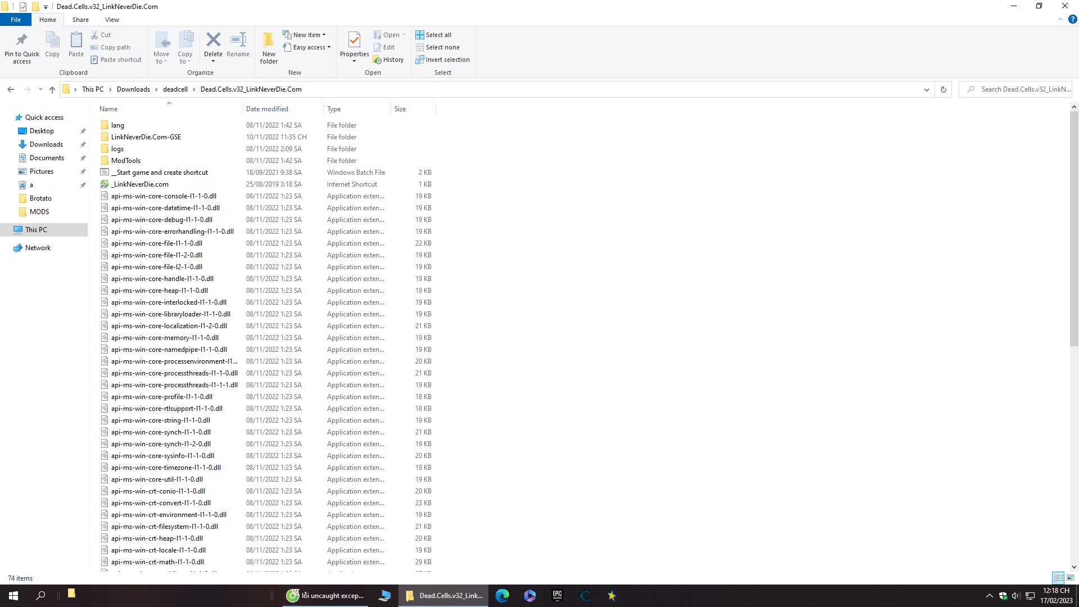Click the Rename ribbon icon

click(238, 40)
